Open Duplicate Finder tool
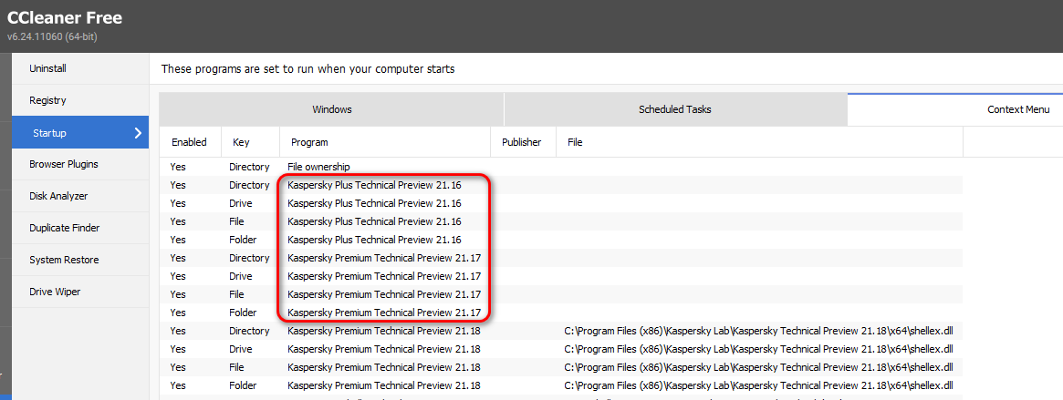Viewport: 1063px width, 400px height. click(x=80, y=228)
